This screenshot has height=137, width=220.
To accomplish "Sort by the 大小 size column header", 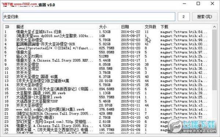I will tap(103, 27).
